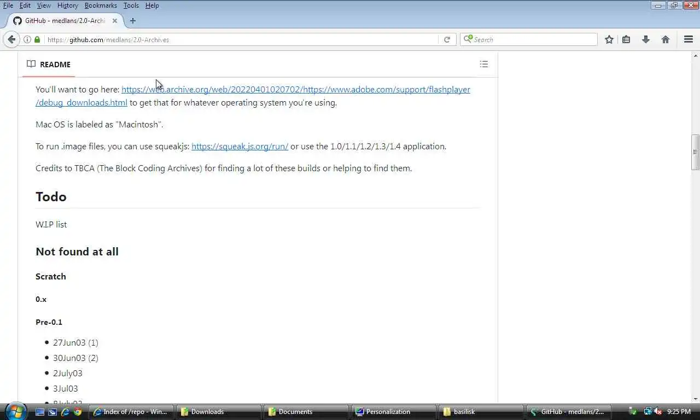Screen dimensions: 700x420
Task: Launch Internet Explorer from quick launch
Action: point(65,412)
